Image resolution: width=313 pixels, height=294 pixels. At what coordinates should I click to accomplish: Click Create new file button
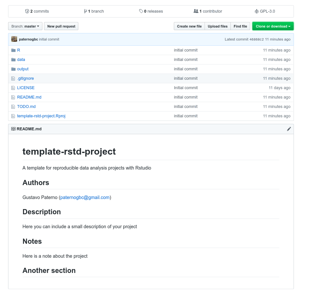pyautogui.click(x=189, y=26)
